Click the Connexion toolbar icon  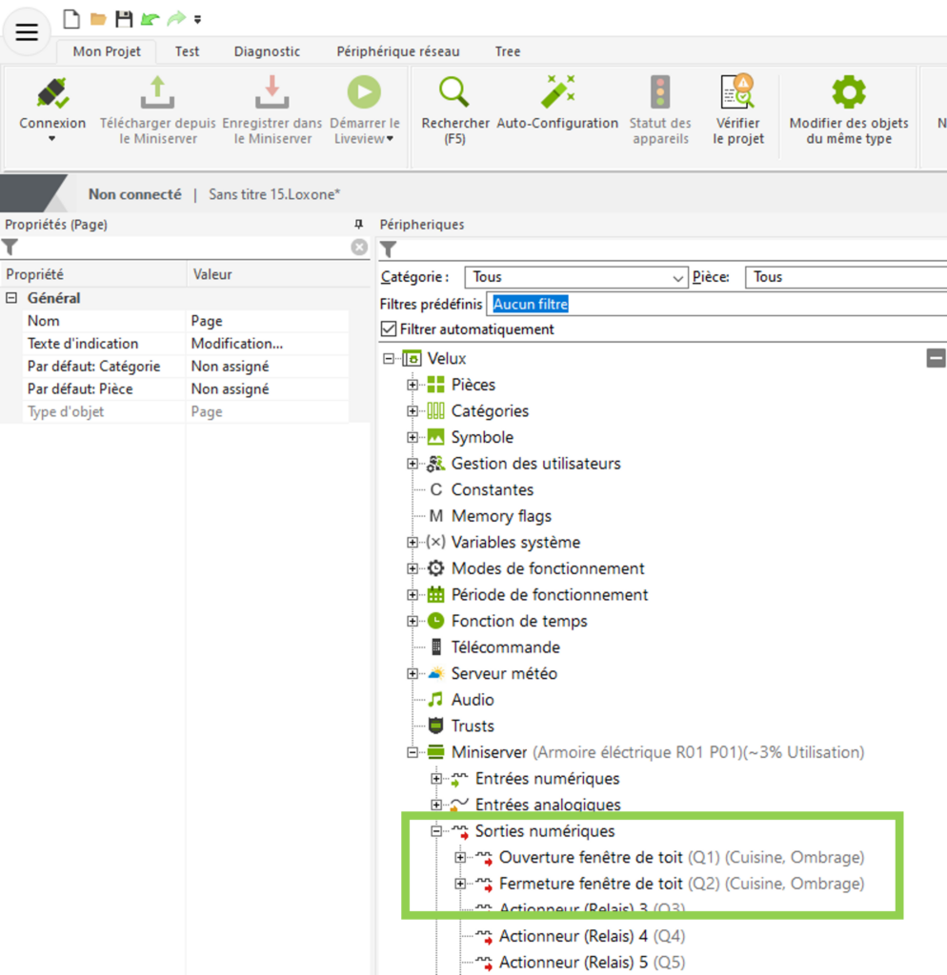point(52,93)
